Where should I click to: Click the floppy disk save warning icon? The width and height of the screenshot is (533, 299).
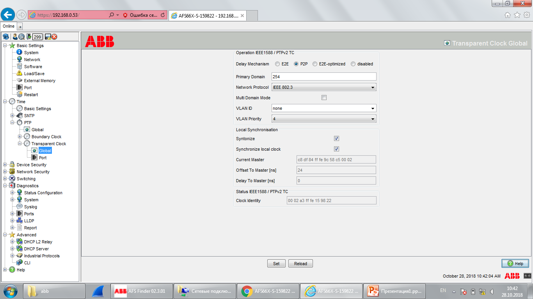pos(48,37)
